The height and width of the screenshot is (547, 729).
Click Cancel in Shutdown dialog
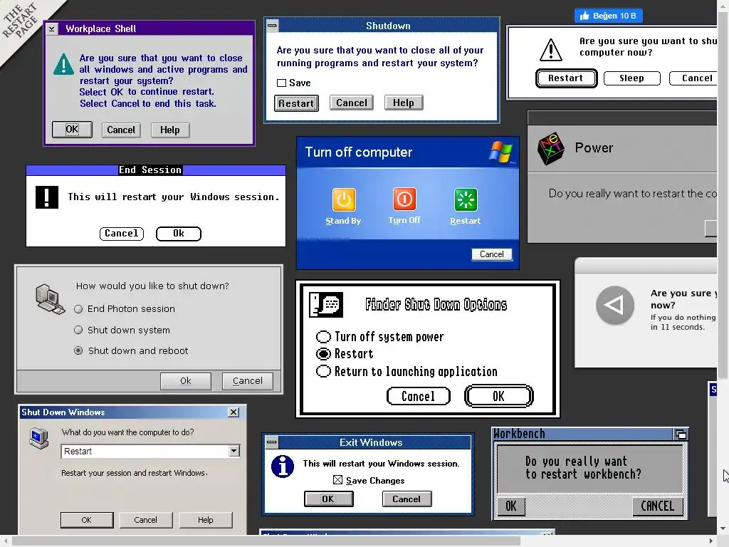[x=352, y=103]
